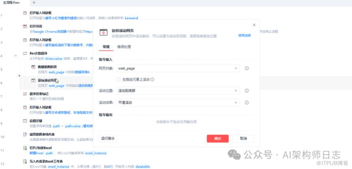Close the 鼠标滚动网页 dialog with X
This screenshot has height=169, width=352.
[x=254, y=25]
